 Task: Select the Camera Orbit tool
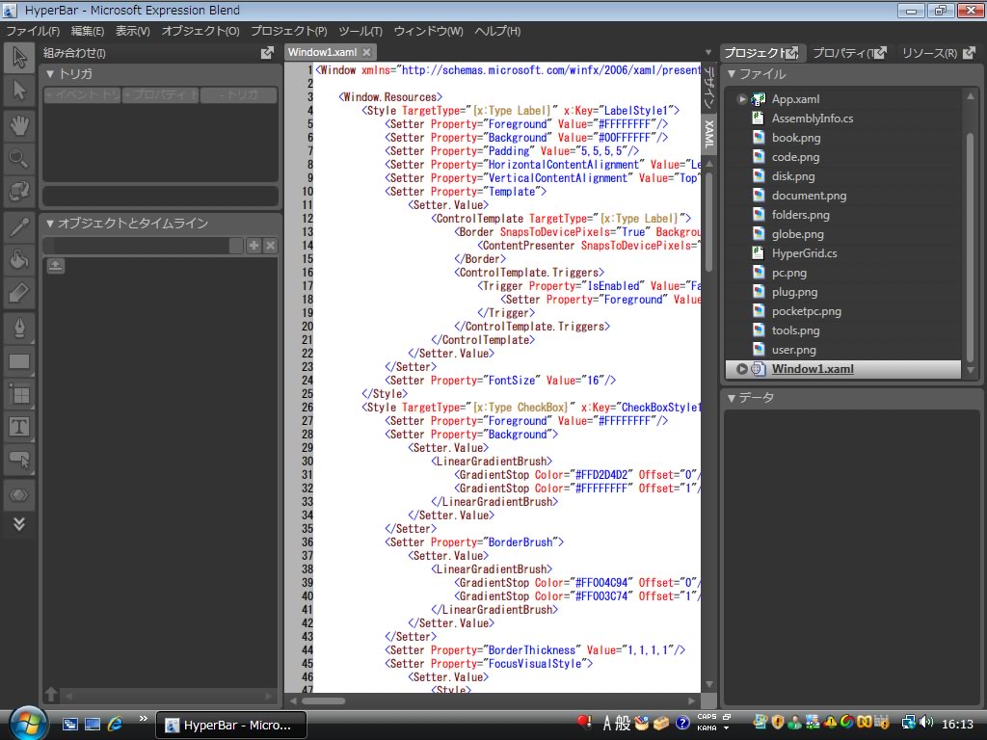coord(19,191)
